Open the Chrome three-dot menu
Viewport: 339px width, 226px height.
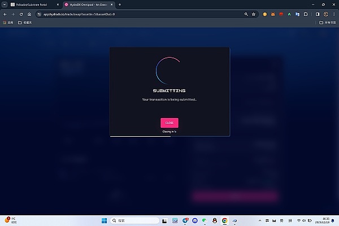333,14
